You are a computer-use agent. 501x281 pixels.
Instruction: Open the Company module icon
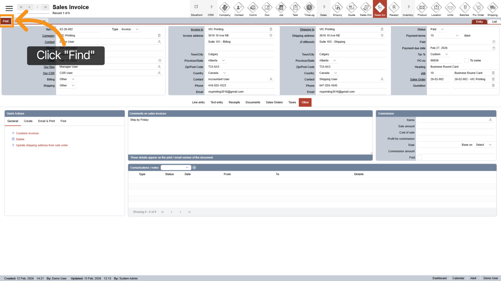click(x=225, y=8)
